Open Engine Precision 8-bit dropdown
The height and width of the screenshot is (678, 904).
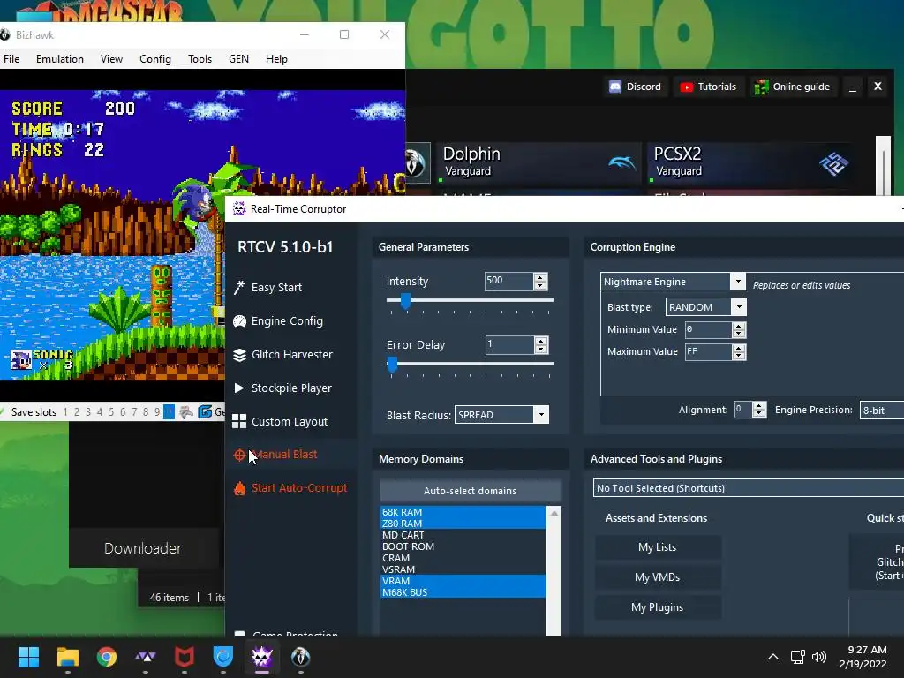pyautogui.click(x=882, y=410)
